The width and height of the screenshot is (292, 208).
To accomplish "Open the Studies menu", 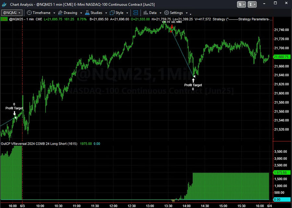I will click(96, 13).
